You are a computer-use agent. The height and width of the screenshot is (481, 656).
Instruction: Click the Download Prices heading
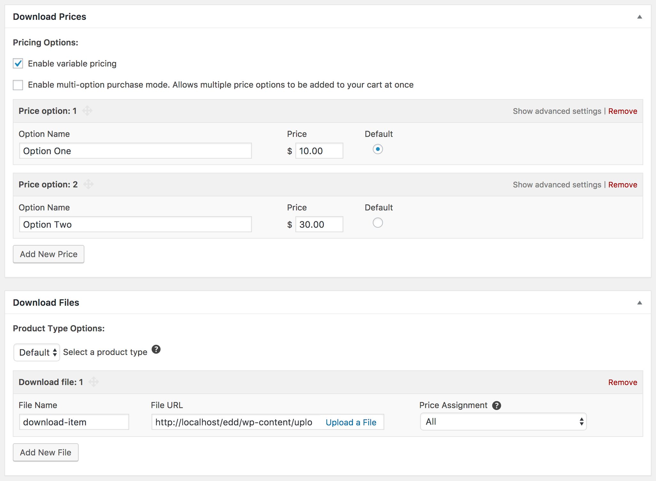pyautogui.click(x=50, y=17)
